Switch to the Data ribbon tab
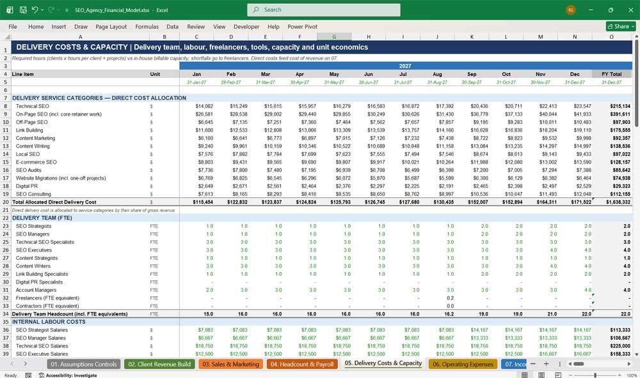The image size is (640, 378). [172, 26]
